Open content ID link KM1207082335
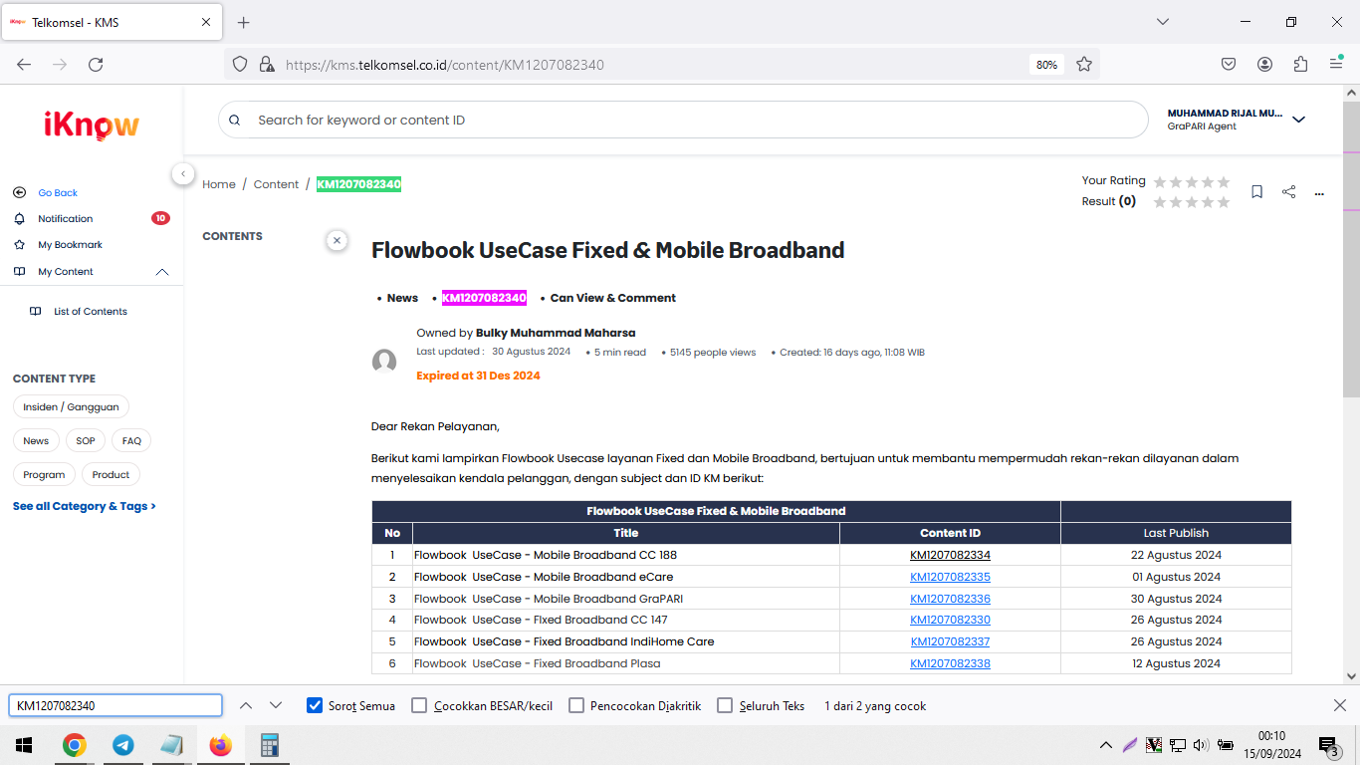The height and width of the screenshot is (765, 1360). 950,577
